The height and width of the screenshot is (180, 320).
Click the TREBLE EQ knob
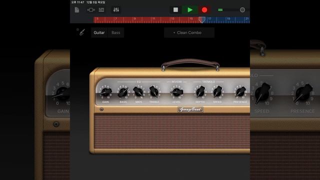click(x=154, y=92)
